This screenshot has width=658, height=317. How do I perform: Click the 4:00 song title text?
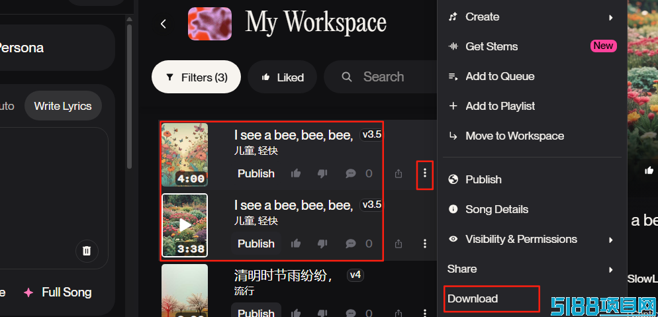(293, 135)
